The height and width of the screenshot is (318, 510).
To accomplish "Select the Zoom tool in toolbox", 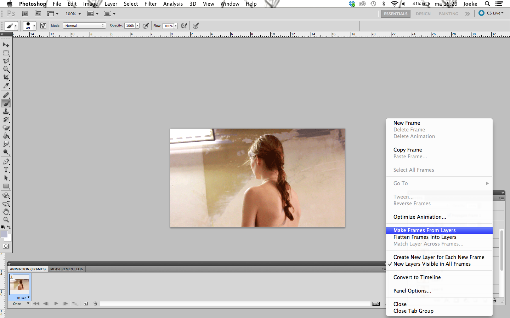I will (6, 220).
